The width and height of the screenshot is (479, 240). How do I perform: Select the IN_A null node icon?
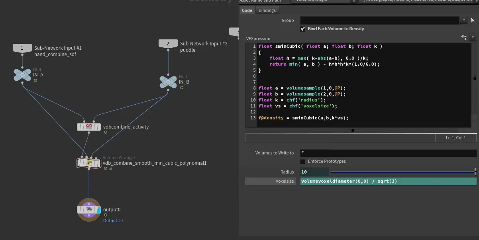pos(22,75)
